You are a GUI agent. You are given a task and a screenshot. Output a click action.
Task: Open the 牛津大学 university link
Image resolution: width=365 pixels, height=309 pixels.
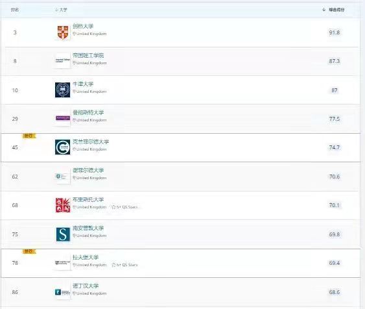click(x=83, y=84)
